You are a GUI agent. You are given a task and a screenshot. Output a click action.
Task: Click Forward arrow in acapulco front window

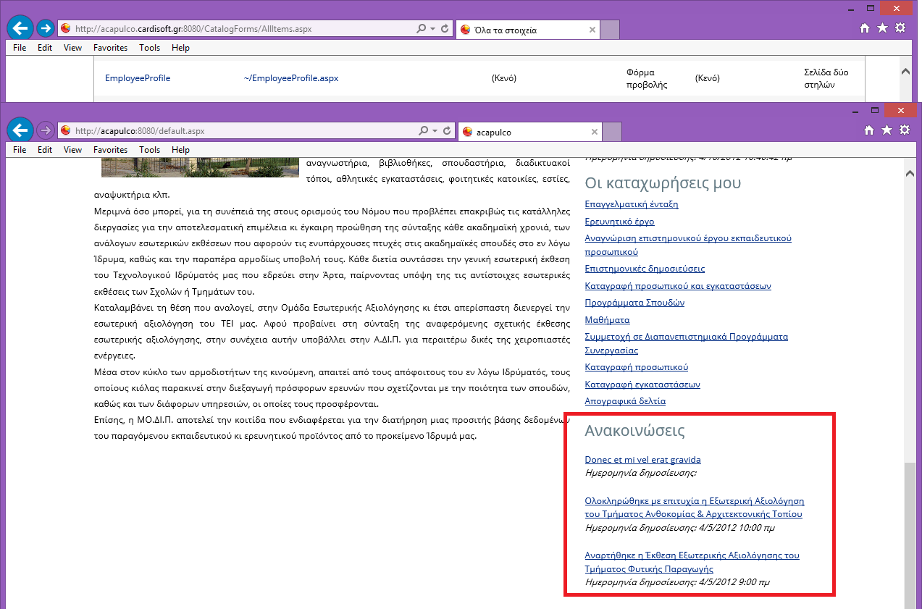point(46,131)
